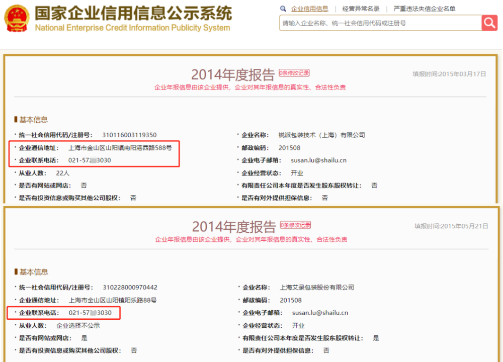Open 0条修改记录 badge in March report

294,73
